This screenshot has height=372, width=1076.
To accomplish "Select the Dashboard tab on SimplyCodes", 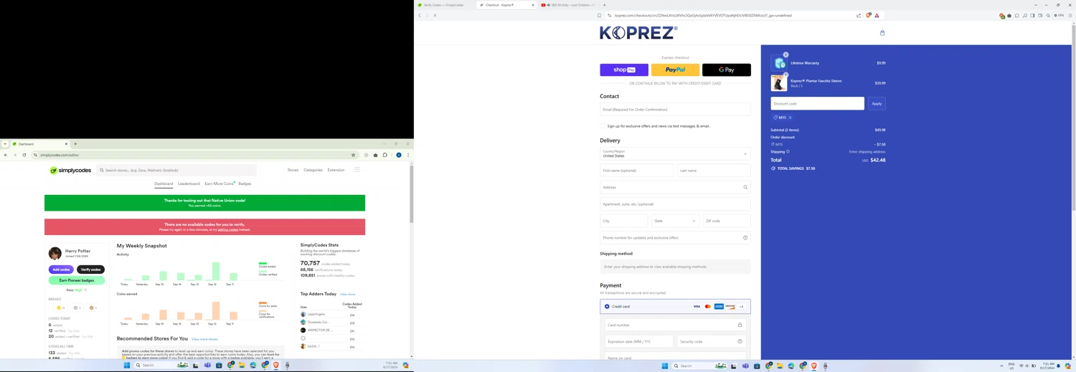I will pyautogui.click(x=164, y=183).
